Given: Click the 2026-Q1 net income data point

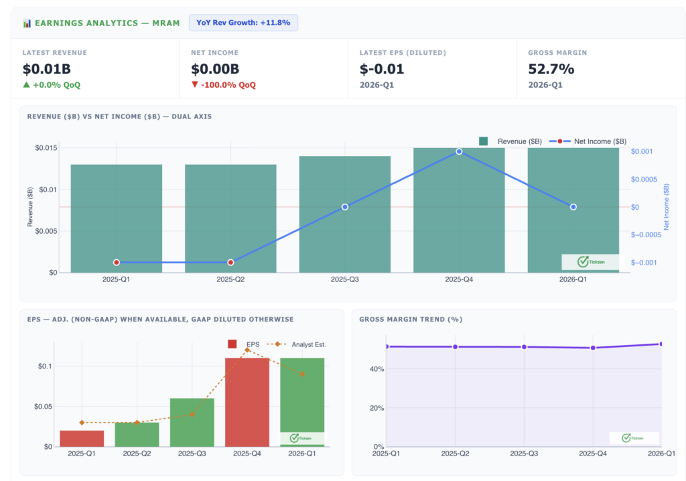Looking at the screenshot, I should [573, 207].
